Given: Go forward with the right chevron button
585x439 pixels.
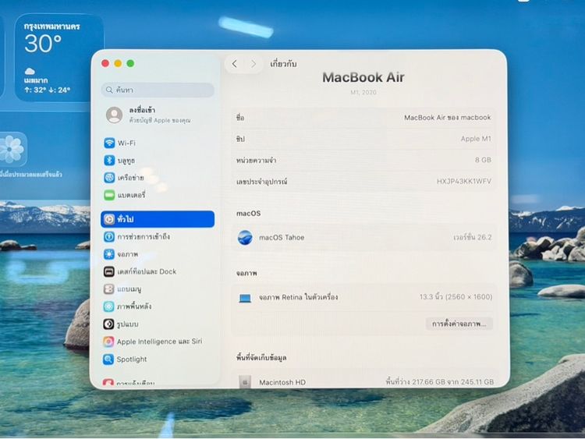Looking at the screenshot, I should [x=253, y=64].
